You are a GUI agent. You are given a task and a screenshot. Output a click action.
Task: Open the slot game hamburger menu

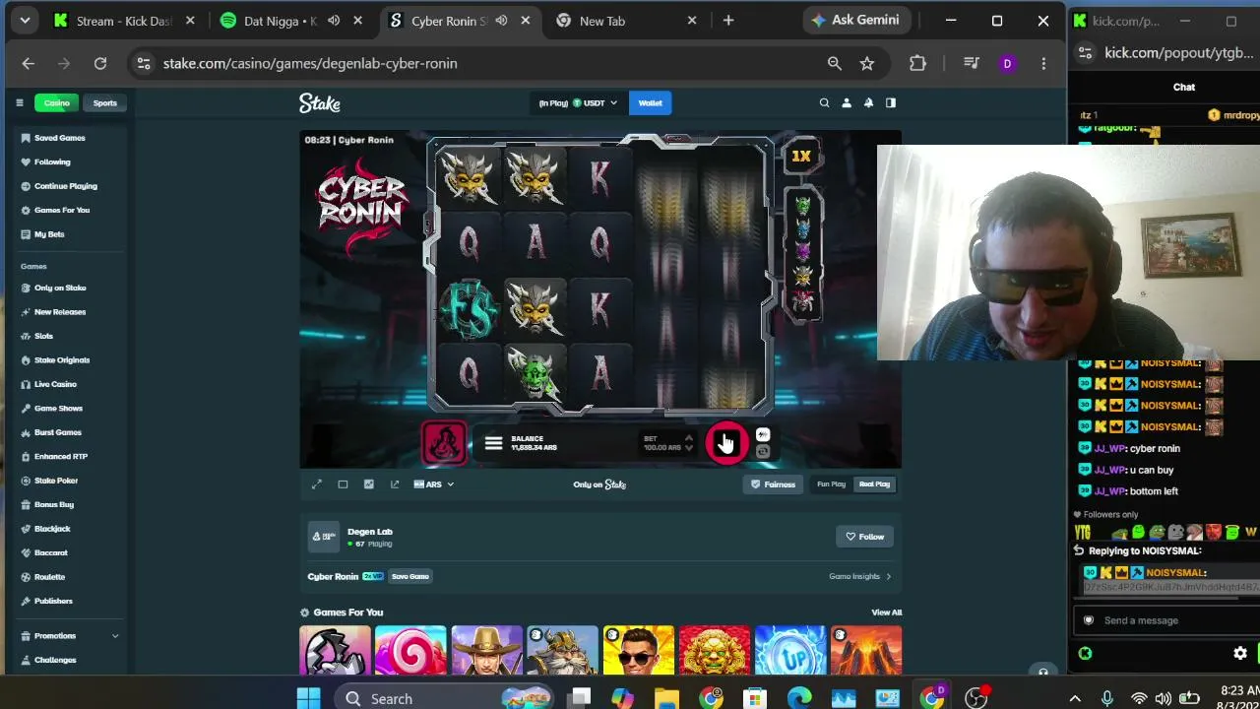tap(493, 444)
